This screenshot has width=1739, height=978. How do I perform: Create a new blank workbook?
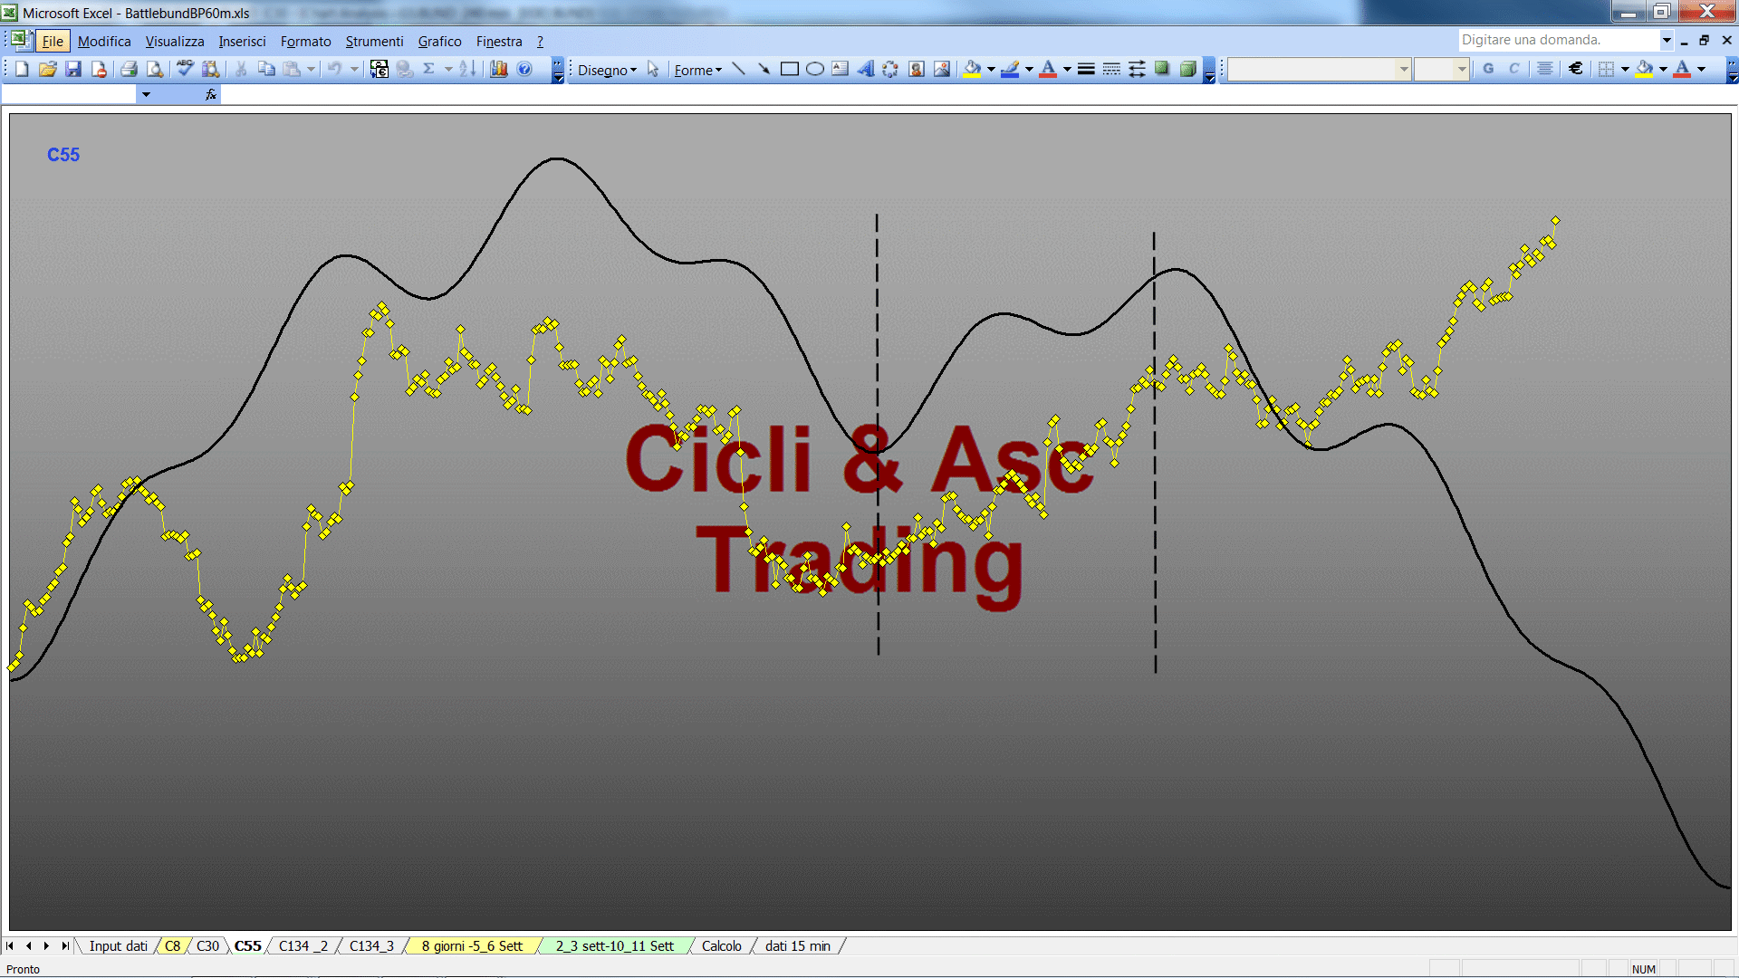pyautogui.click(x=22, y=69)
